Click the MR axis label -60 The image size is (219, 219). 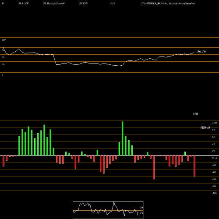click(214, 179)
